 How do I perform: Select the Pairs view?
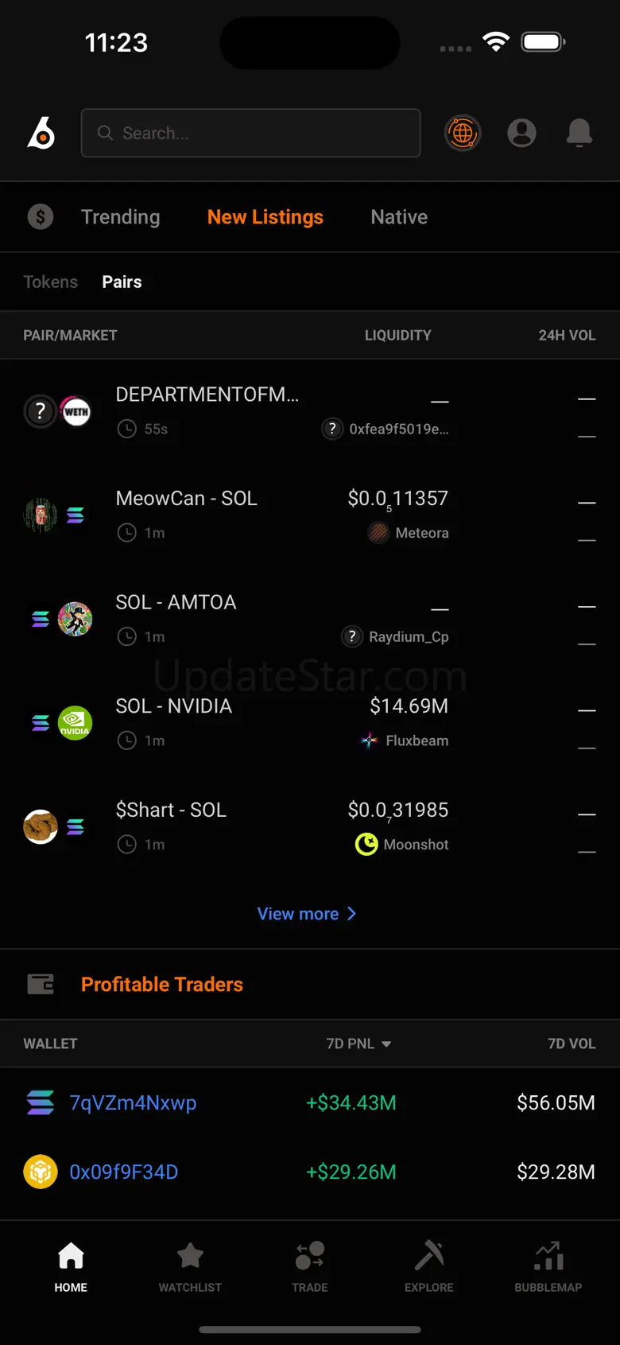click(122, 282)
